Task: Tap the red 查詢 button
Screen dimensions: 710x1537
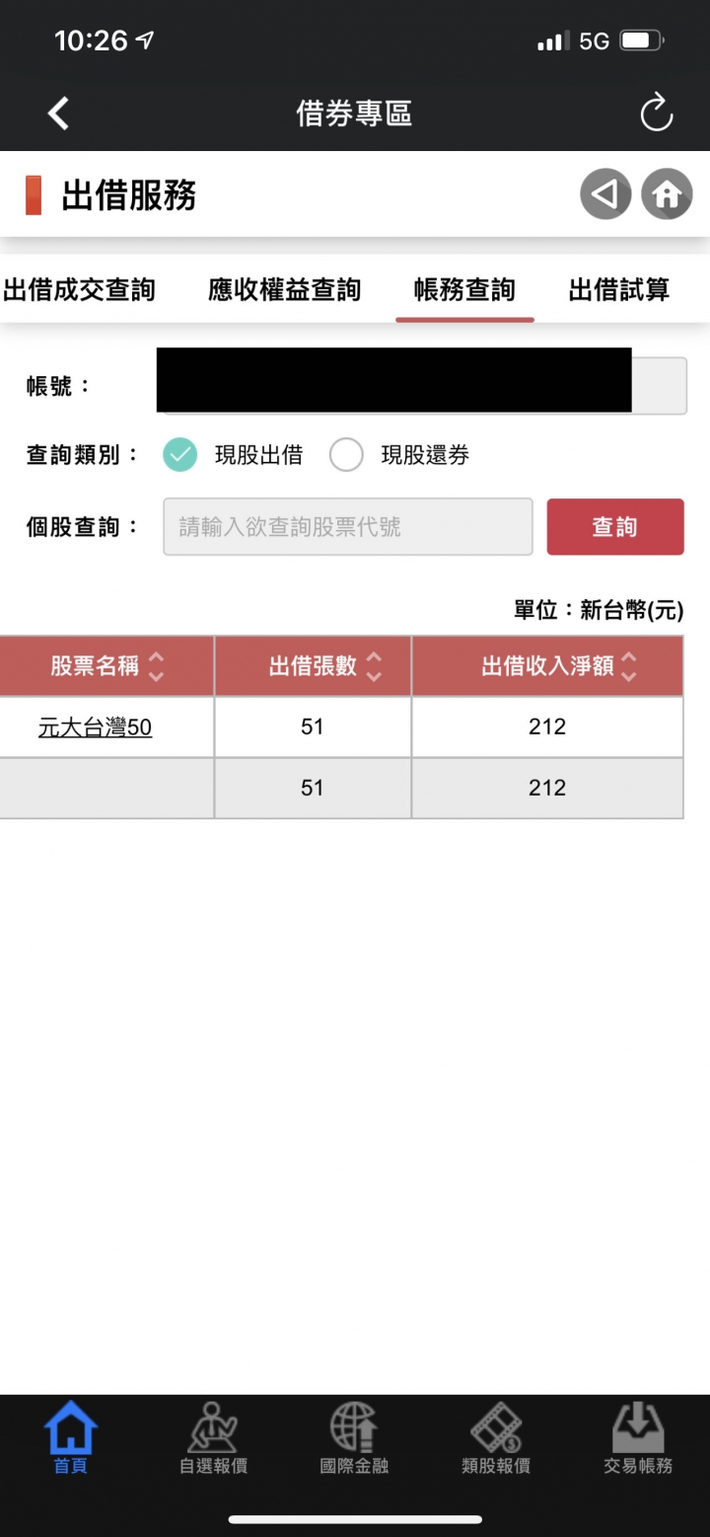Action: coord(615,527)
